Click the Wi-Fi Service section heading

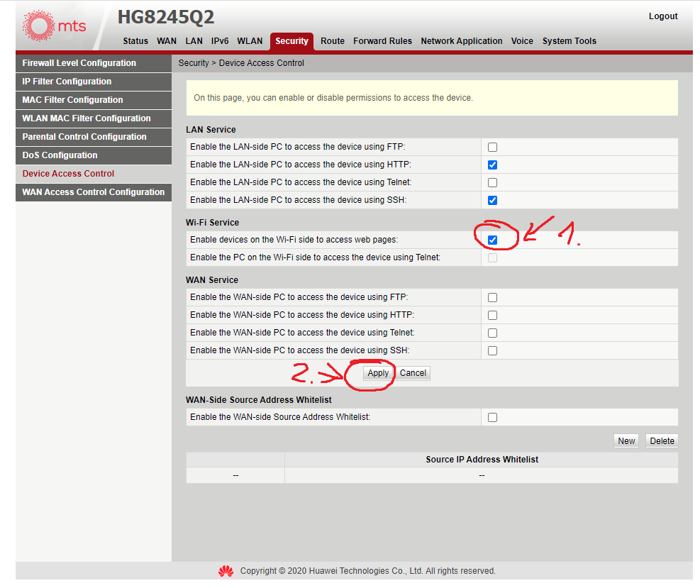coord(213,223)
